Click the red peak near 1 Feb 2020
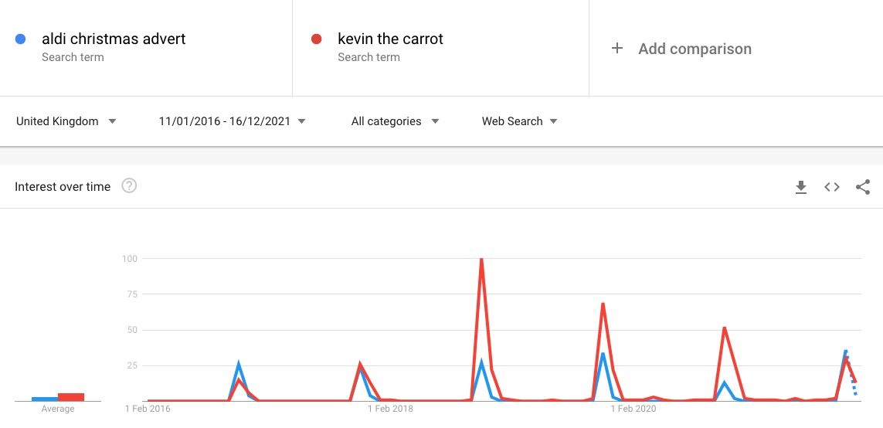 tap(603, 304)
